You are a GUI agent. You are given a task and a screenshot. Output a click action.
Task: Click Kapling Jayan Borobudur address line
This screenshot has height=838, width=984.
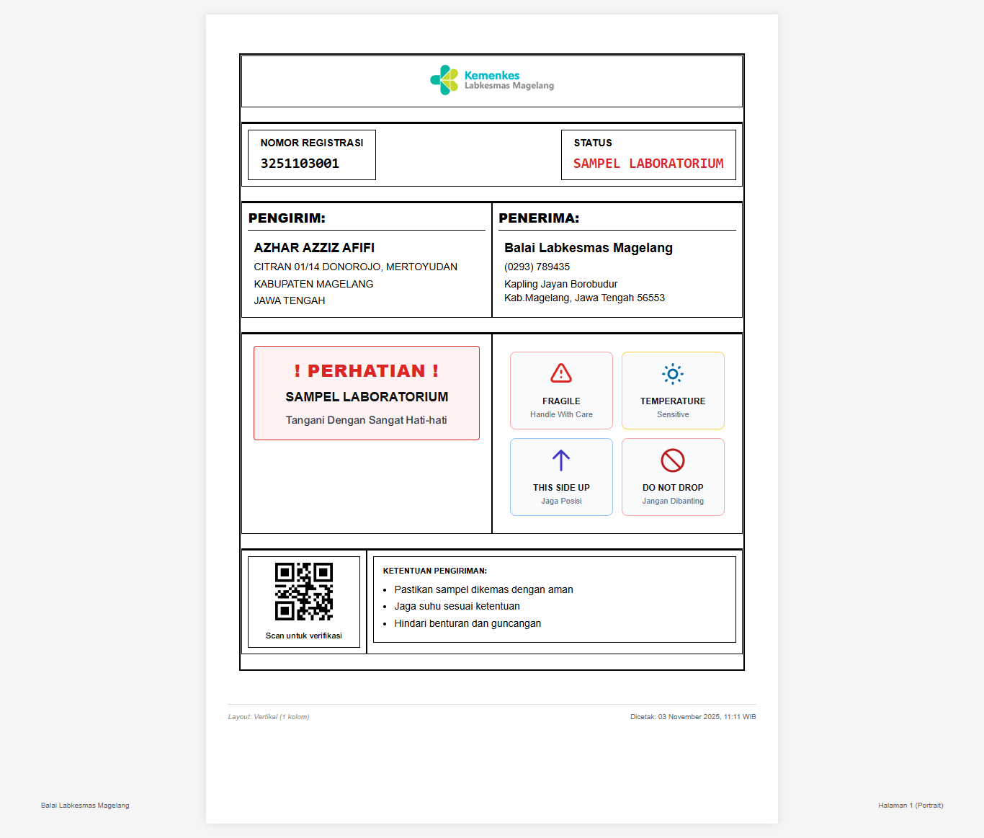pyautogui.click(x=561, y=284)
